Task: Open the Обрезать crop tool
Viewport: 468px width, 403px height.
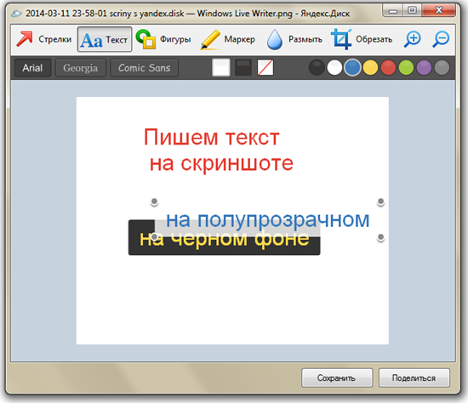Action: tap(362, 39)
